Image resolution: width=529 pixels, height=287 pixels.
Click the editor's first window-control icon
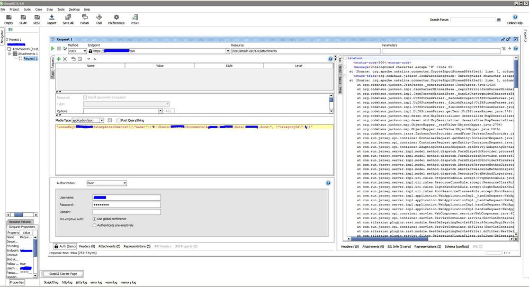503,40
